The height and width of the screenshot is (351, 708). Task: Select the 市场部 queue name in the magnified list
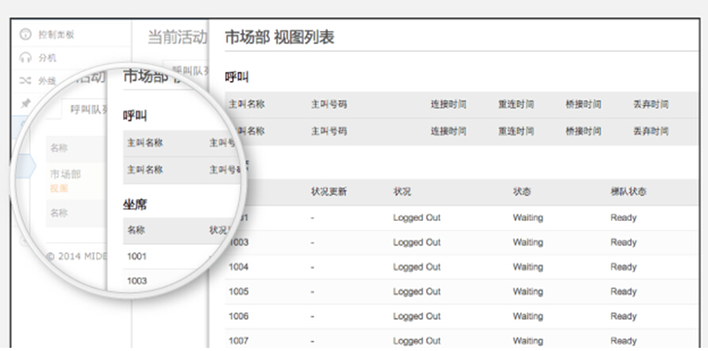65,174
